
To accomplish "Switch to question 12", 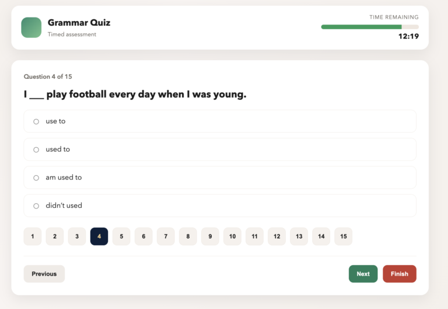I will tap(276, 237).
